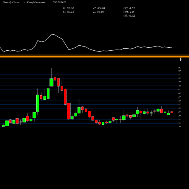
Task: Select the first small green candle at the chart start
Action: click(3, 125)
